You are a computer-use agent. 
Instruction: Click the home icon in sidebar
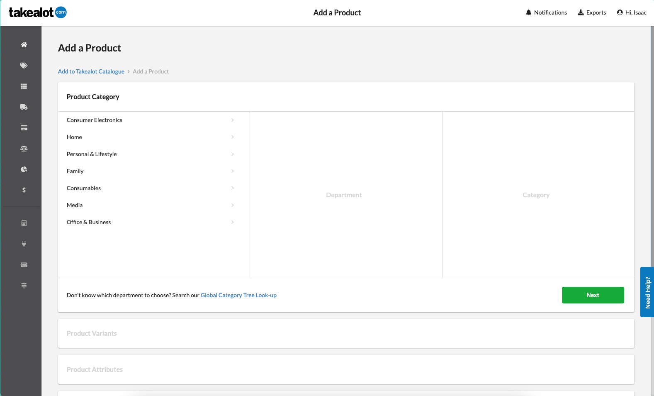pyautogui.click(x=24, y=45)
